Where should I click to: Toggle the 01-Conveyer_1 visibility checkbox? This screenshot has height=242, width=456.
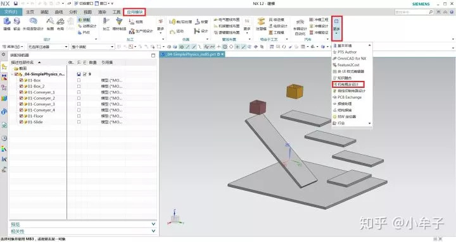(x=22, y=92)
